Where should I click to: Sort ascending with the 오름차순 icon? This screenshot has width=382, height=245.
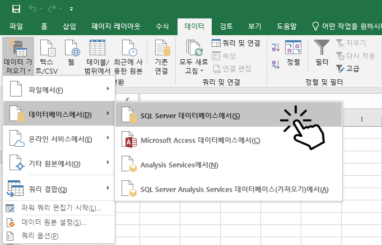coord(276,47)
